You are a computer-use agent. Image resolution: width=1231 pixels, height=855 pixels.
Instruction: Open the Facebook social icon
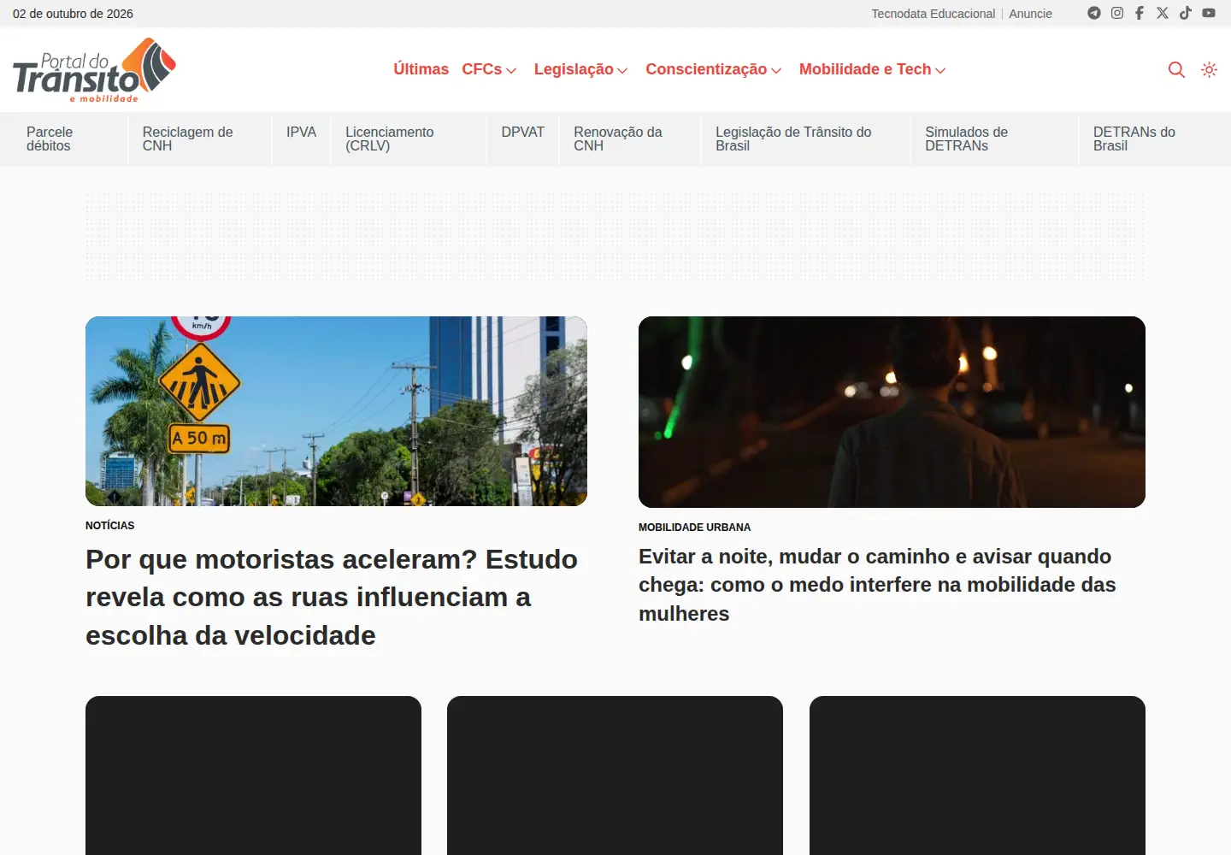[1140, 13]
